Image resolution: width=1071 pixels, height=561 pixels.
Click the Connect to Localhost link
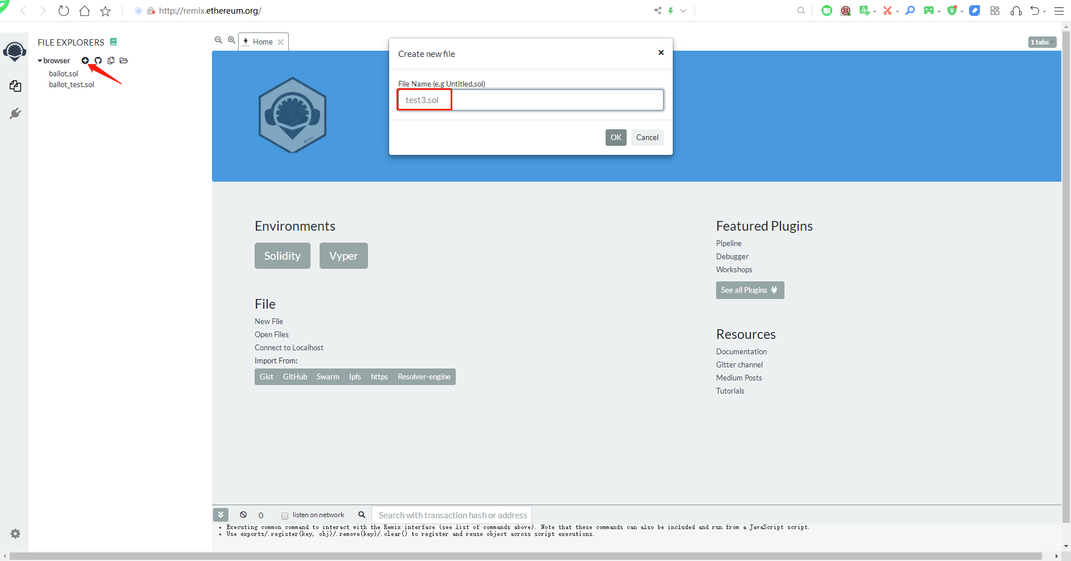pos(289,347)
